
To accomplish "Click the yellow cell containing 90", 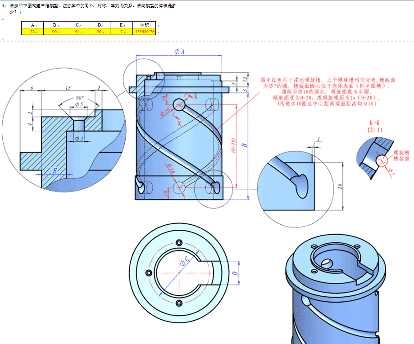I will click(x=55, y=31).
